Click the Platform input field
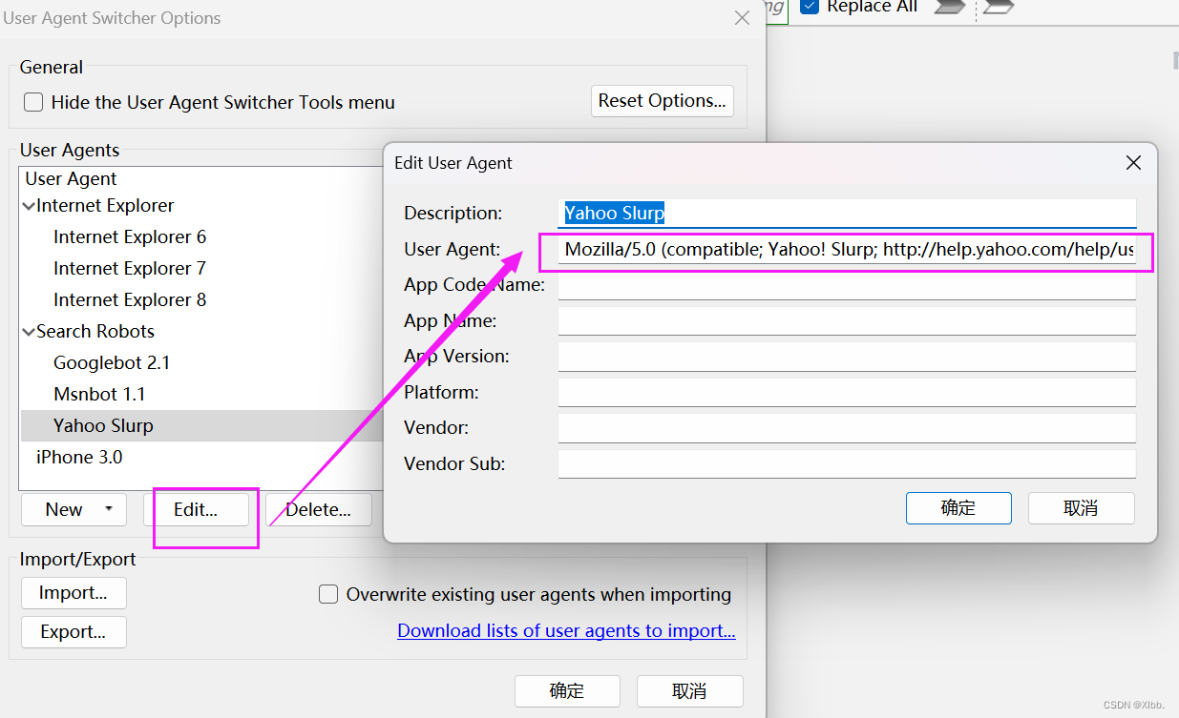 [x=847, y=392]
